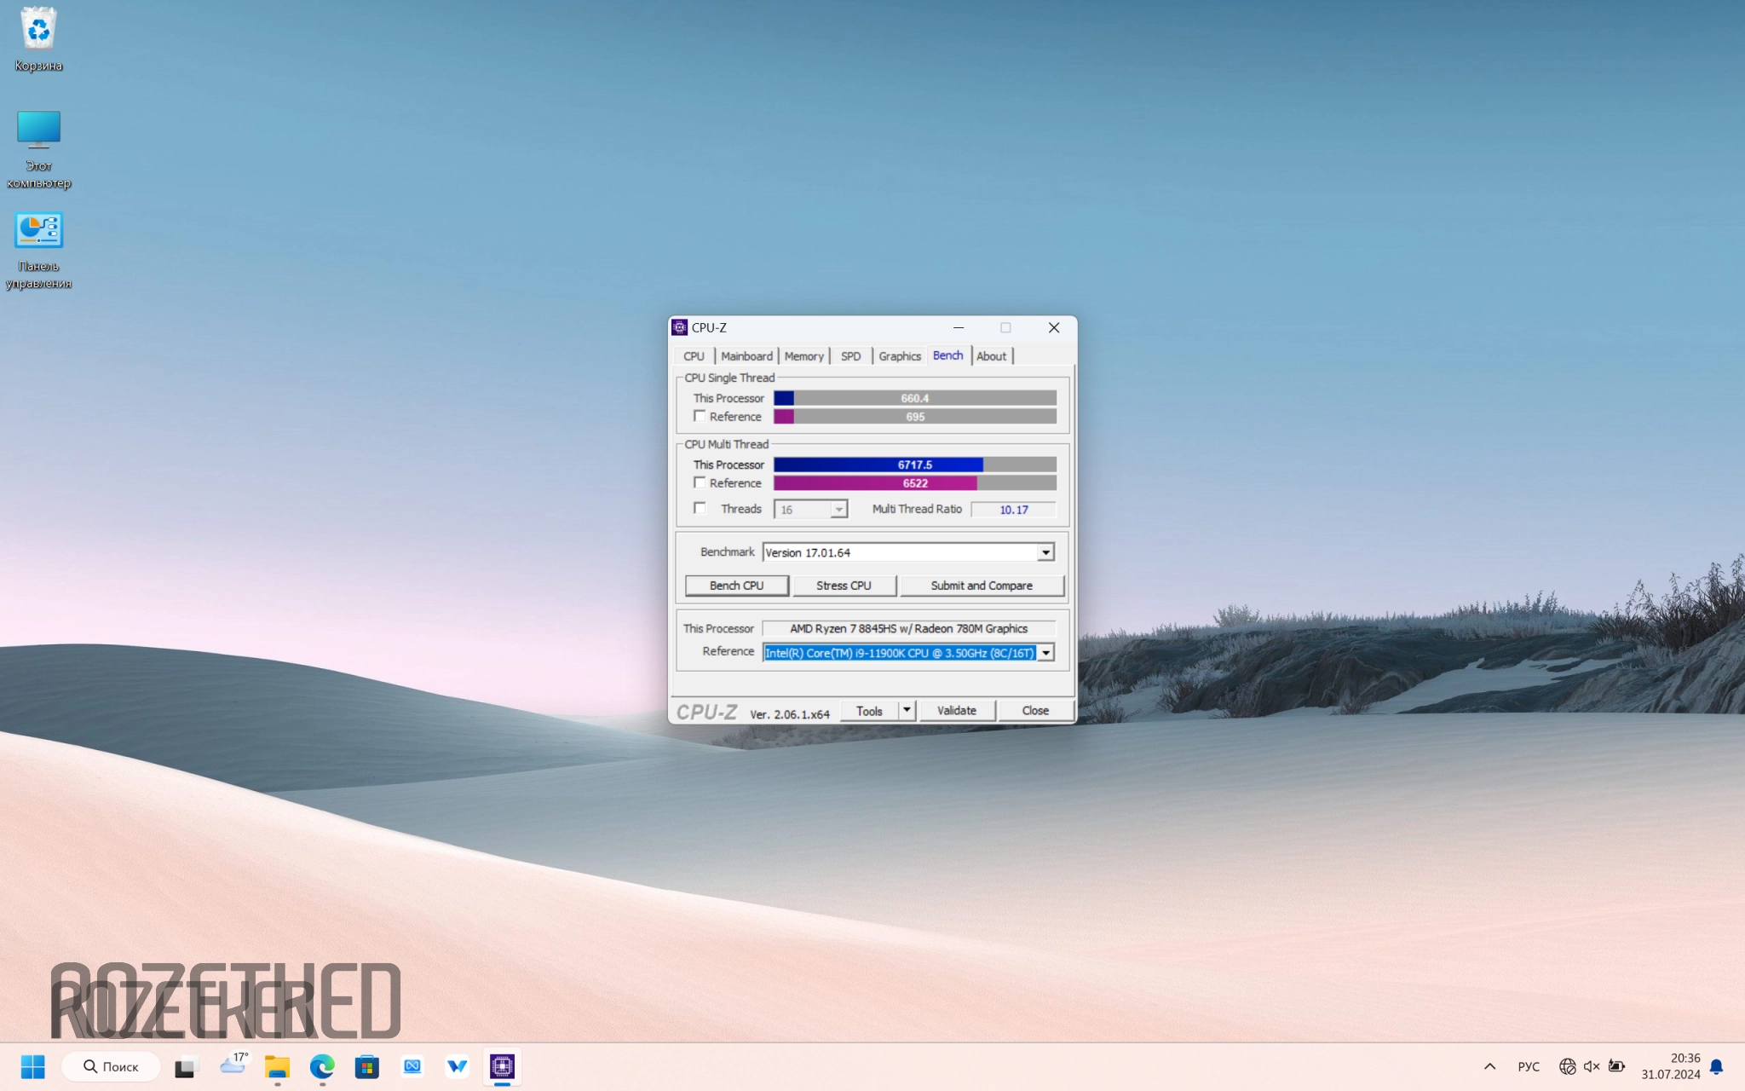Expand the Benchmark version dropdown

pos(1045,552)
